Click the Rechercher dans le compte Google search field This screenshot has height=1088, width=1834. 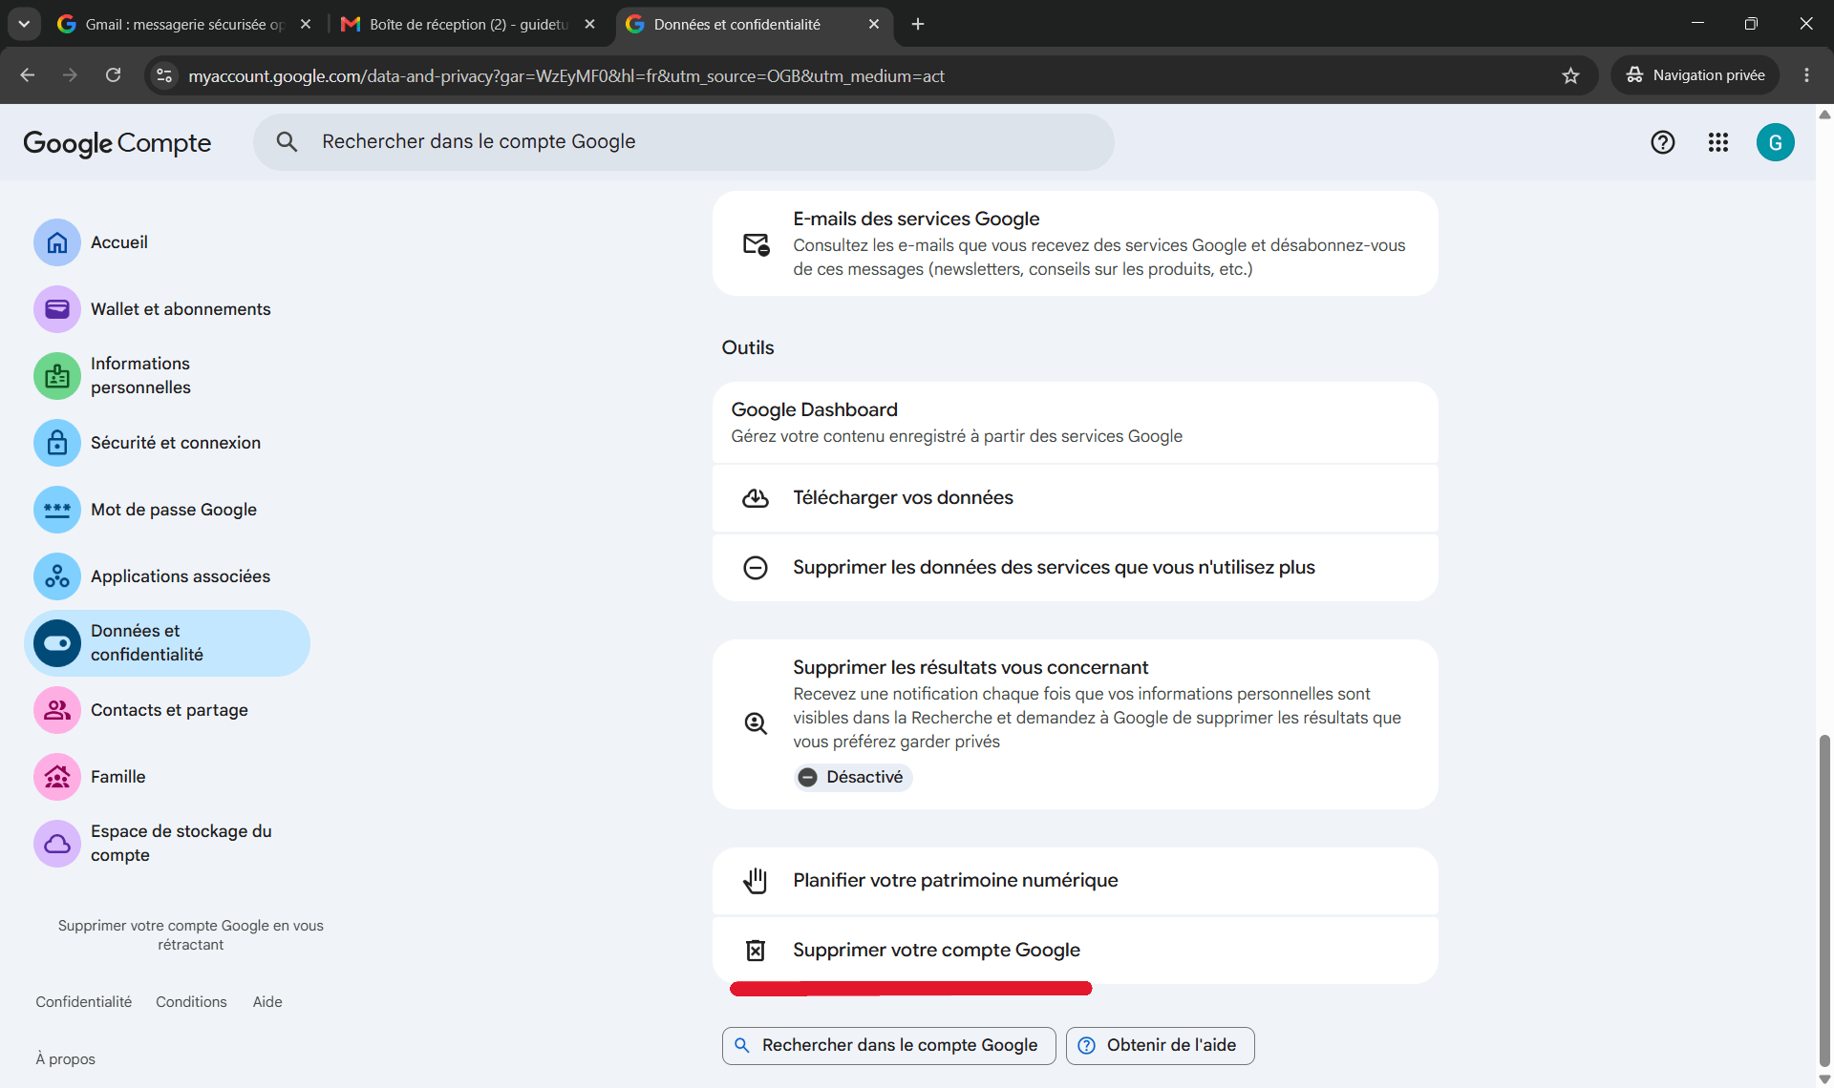point(684,142)
